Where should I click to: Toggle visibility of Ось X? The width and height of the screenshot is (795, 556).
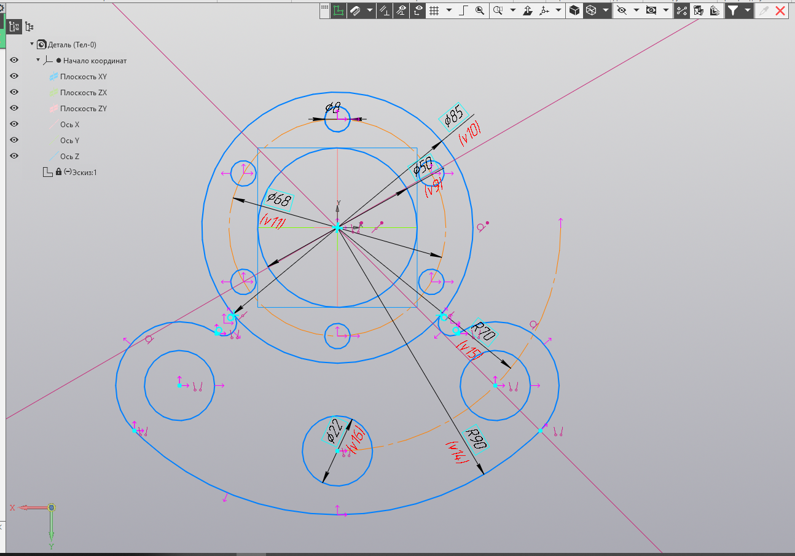coord(14,125)
